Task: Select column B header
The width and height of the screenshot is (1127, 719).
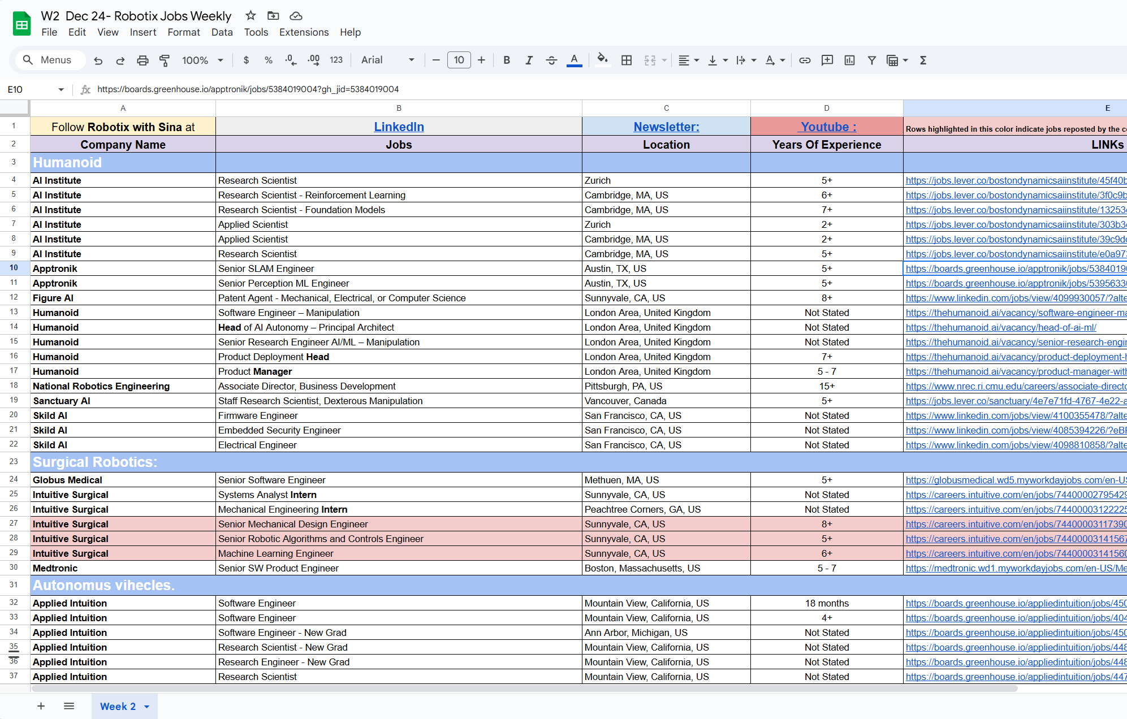Action: (x=399, y=108)
